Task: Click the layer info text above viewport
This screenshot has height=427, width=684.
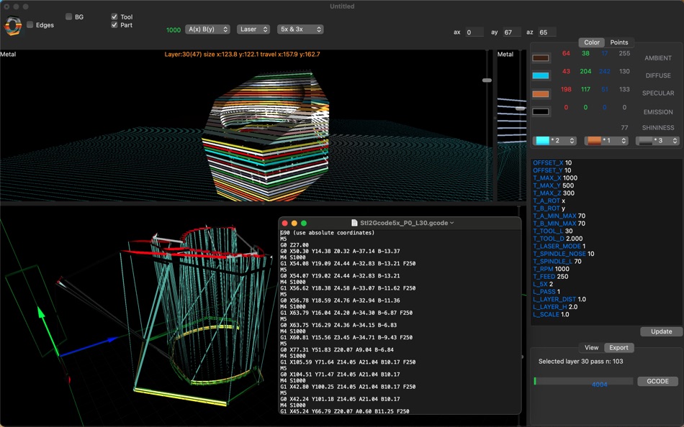Action: pyautogui.click(x=242, y=54)
